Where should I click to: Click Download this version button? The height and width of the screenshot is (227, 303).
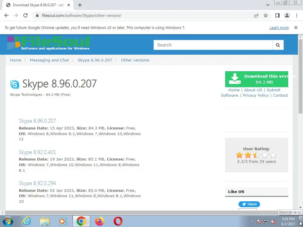coord(257,79)
